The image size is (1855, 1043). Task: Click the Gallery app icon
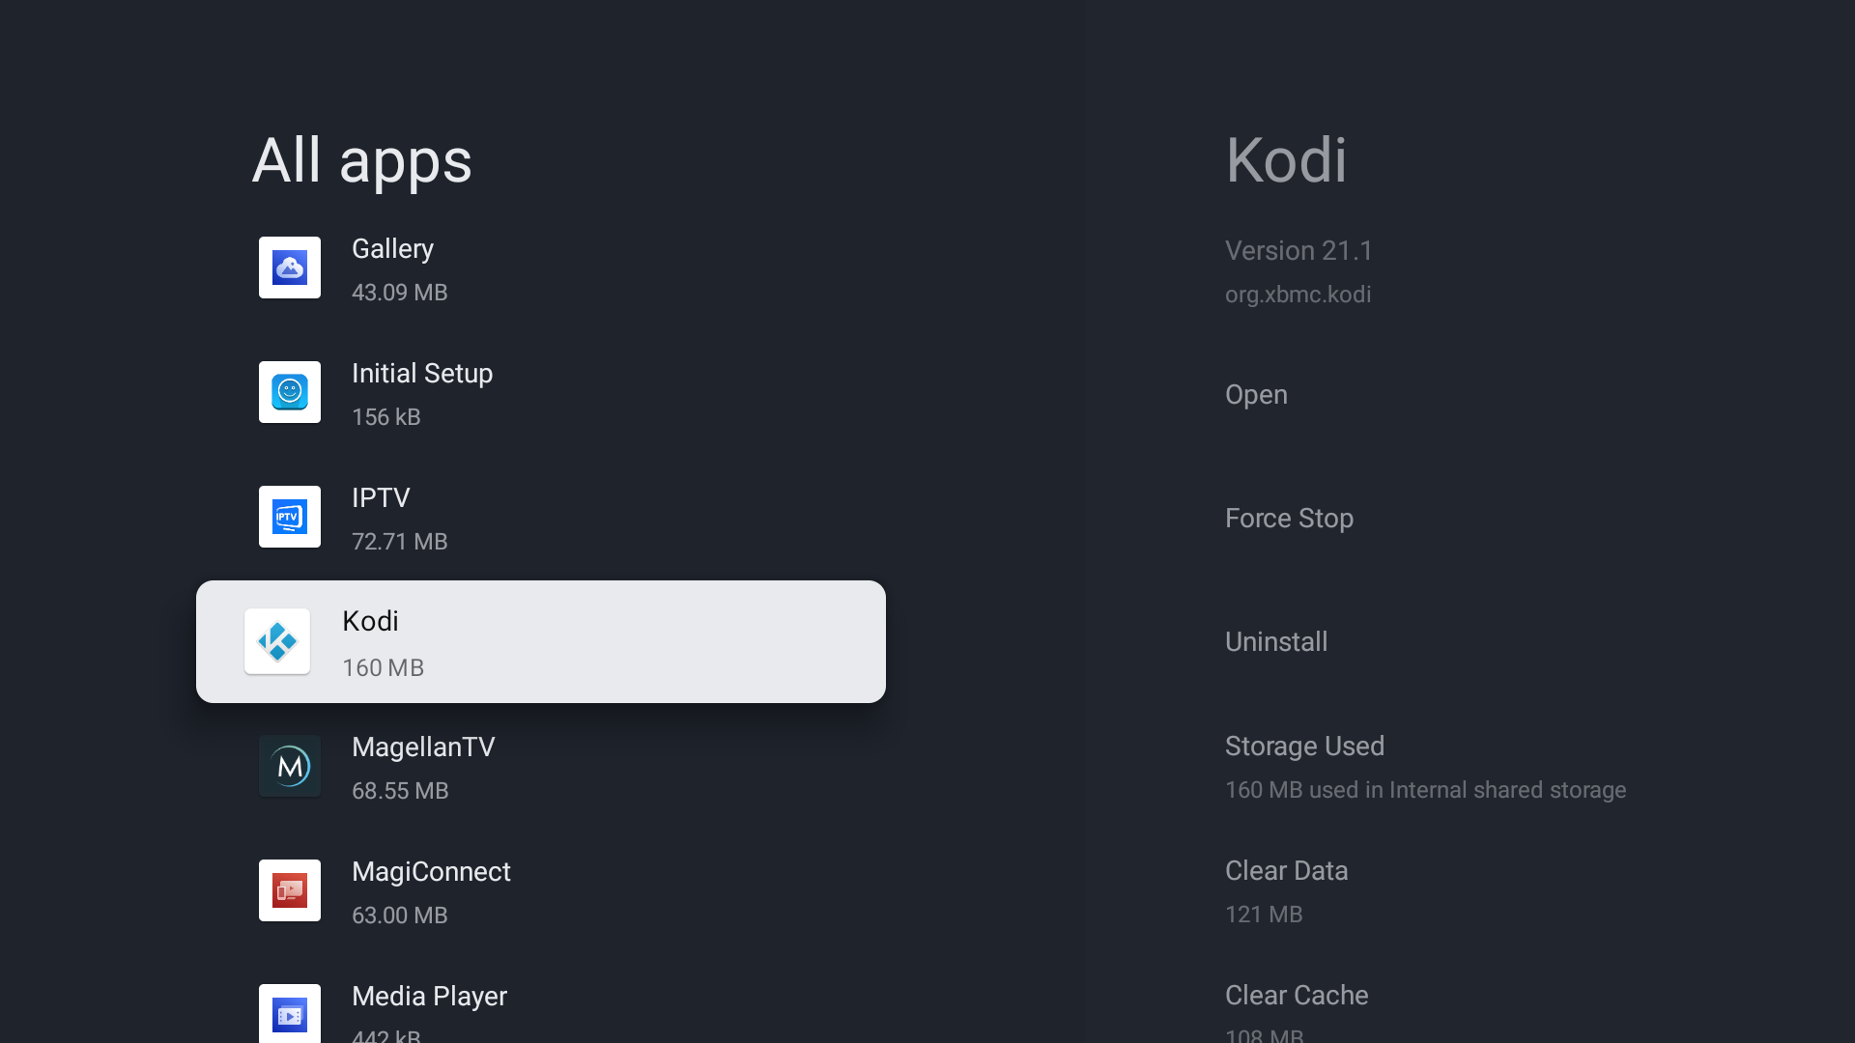[289, 268]
